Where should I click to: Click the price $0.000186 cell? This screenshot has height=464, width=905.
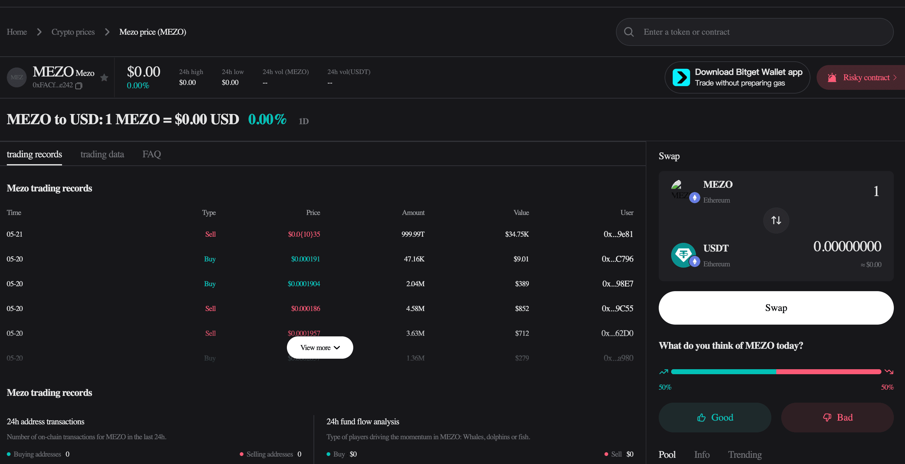[x=305, y=309]
